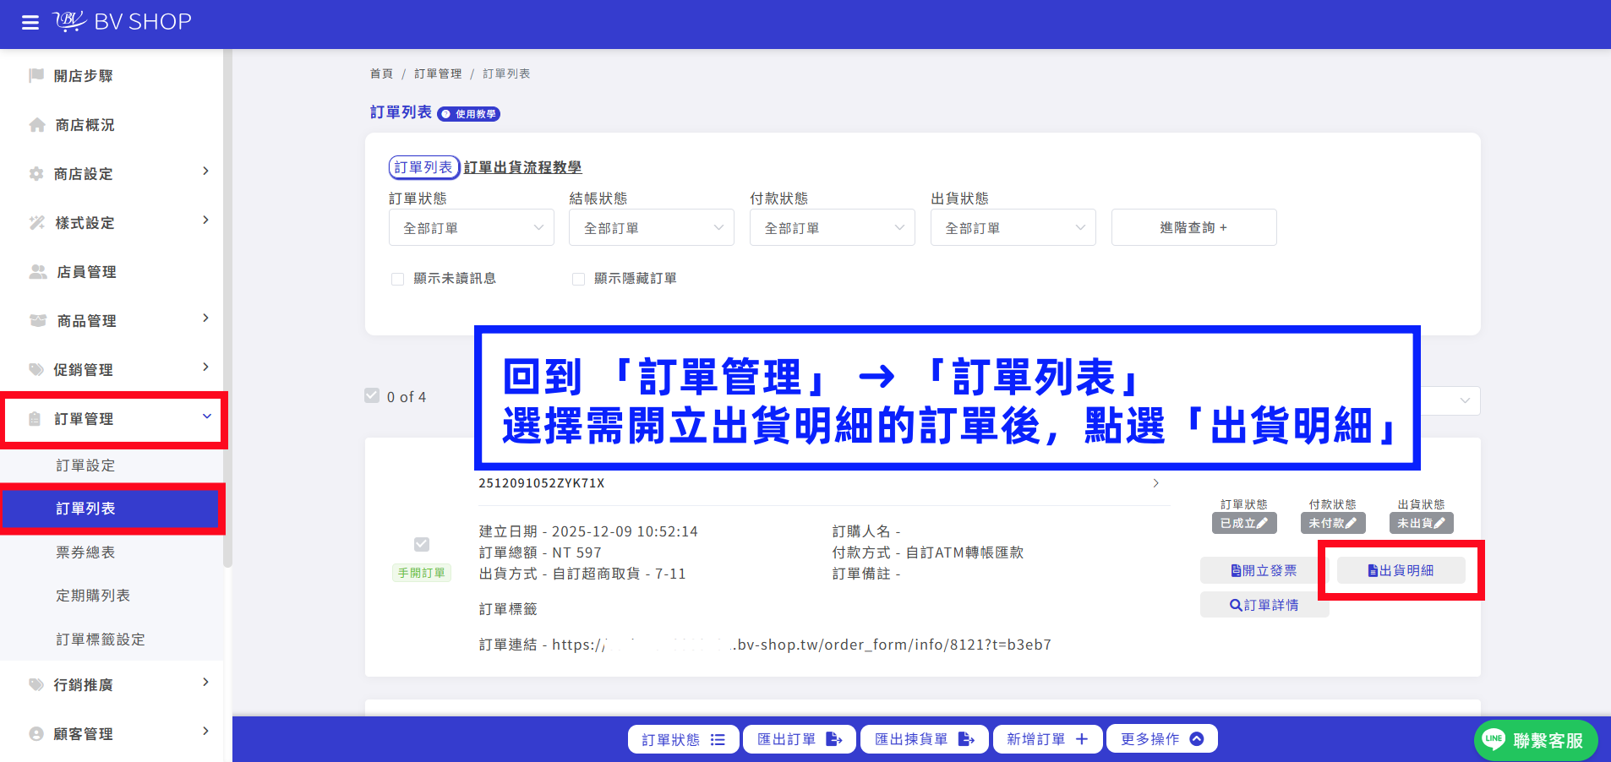Expand order 2512091052ZYK71X with the right arrow

1156,483
